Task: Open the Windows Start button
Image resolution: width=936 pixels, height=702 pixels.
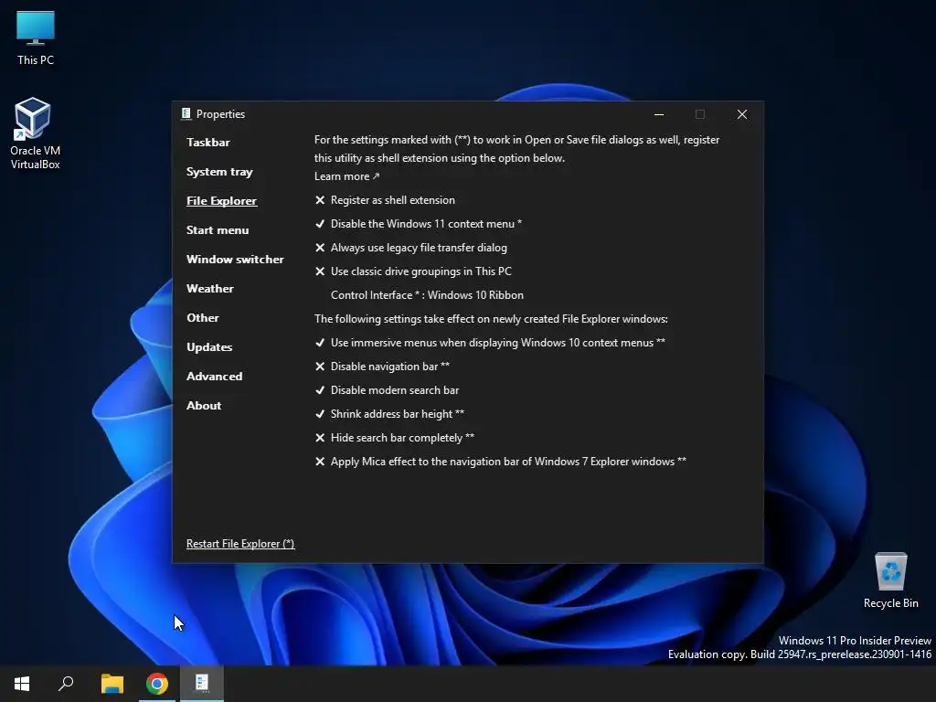Action: point(22,684)
